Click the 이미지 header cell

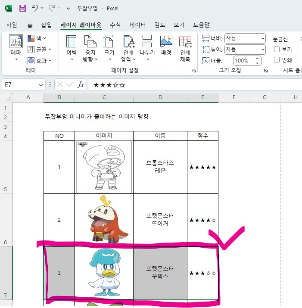pyautogui.click(x=104, y=136)
